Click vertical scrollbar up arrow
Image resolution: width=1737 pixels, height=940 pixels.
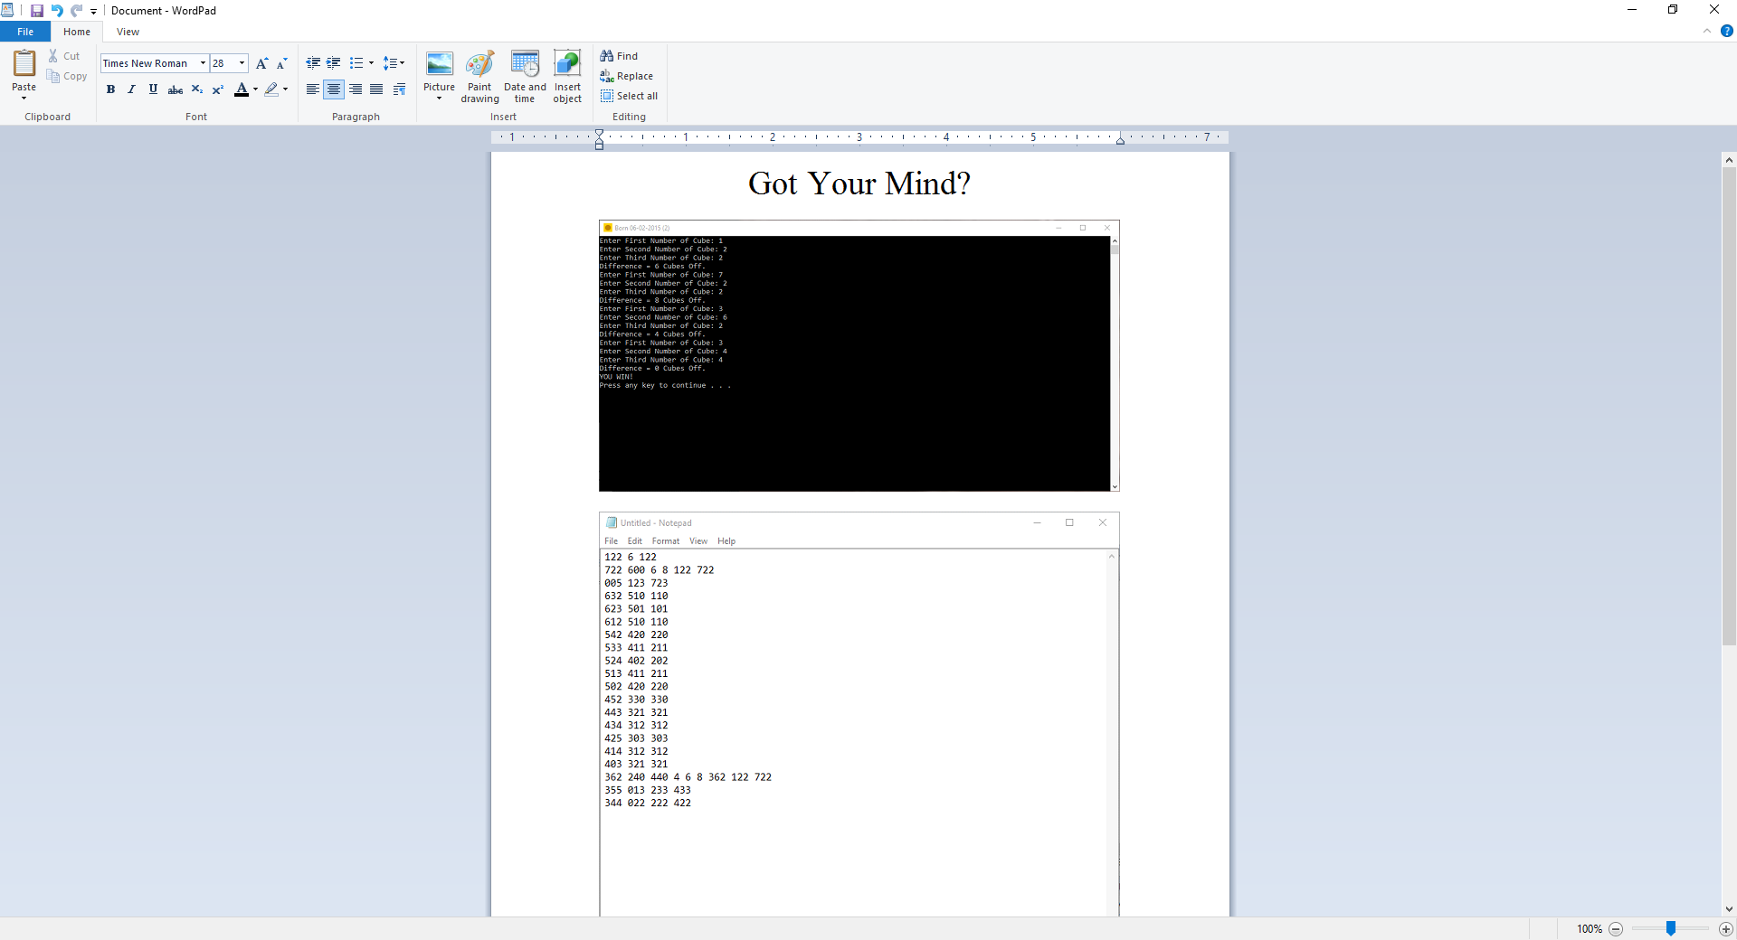[1729, 160]
